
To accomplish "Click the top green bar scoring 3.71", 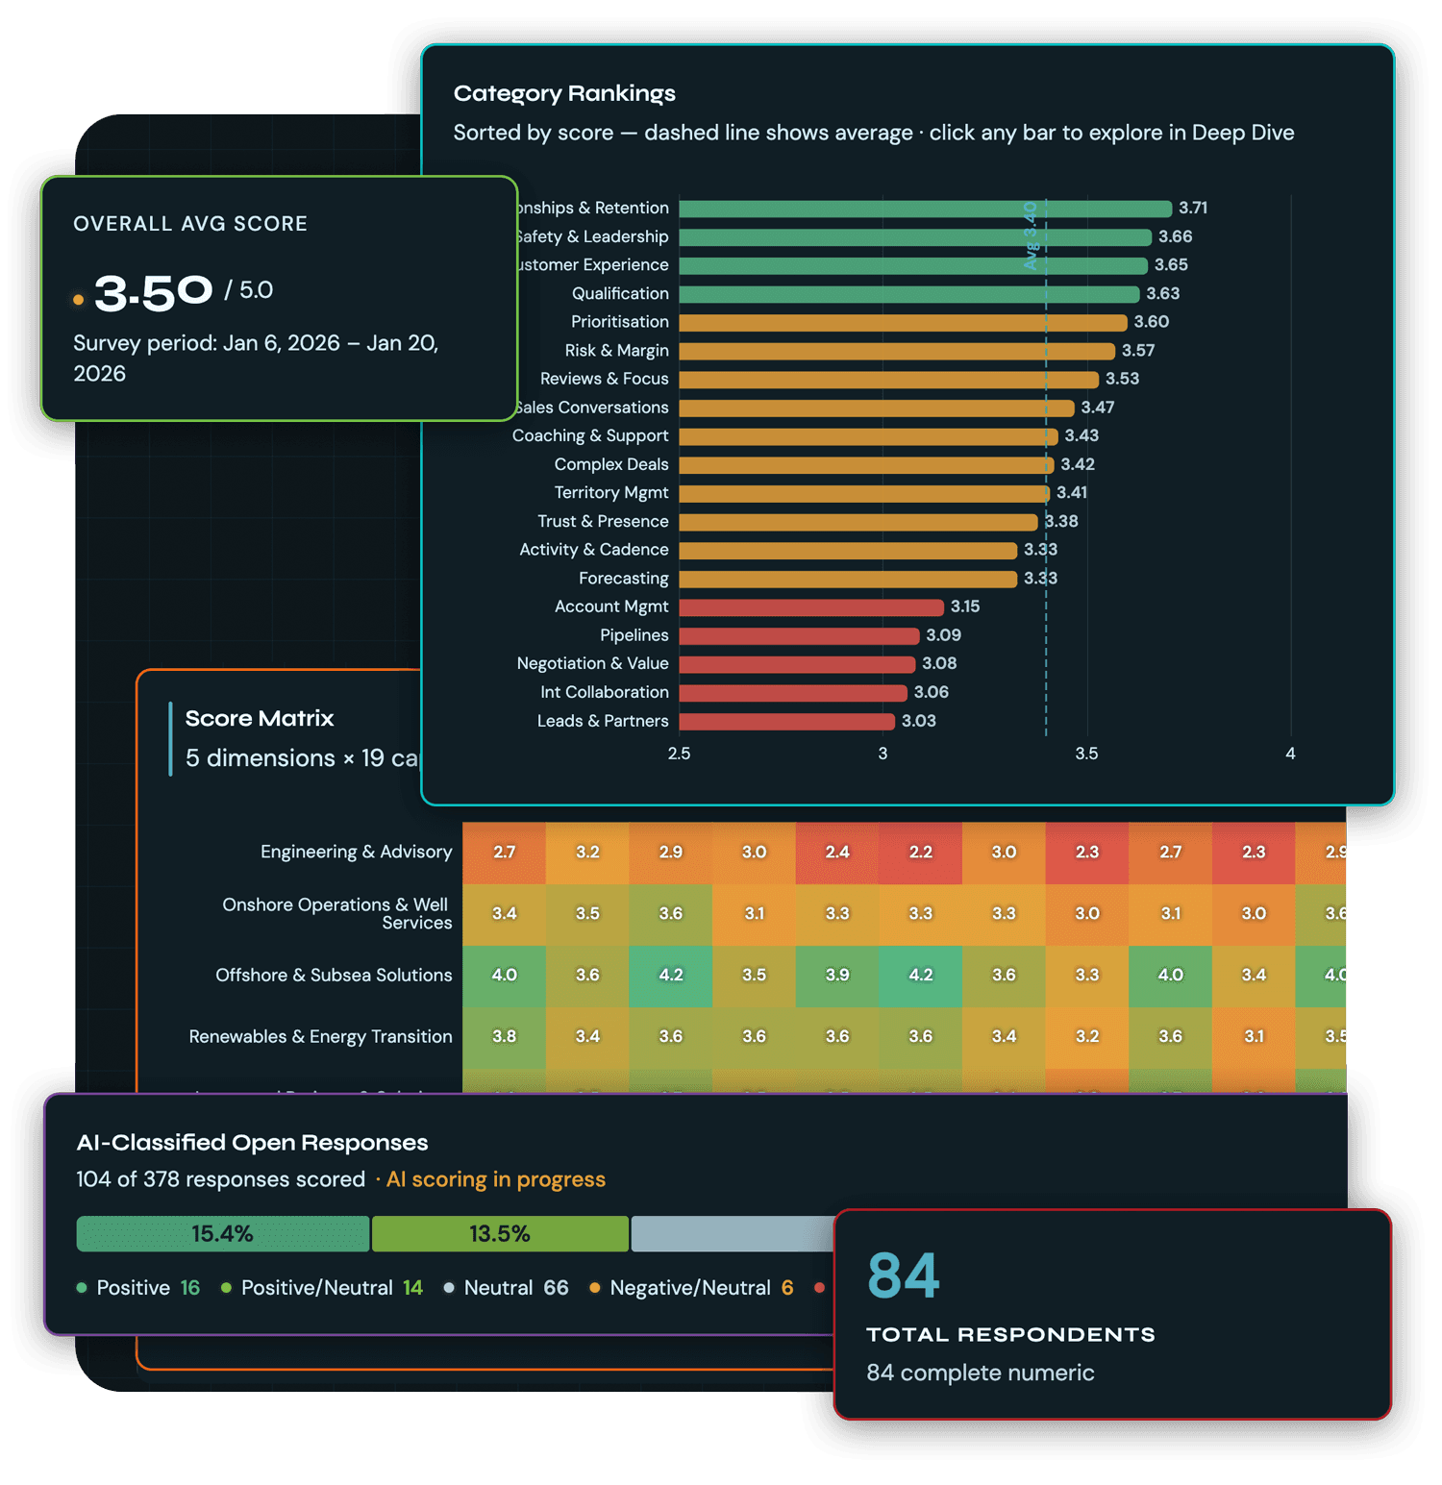I will coord(926,209).
